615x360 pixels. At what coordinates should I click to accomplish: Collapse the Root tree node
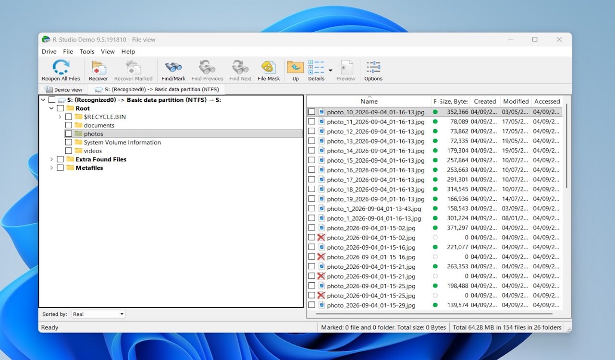pyautogui.click(x=51, y=108)
